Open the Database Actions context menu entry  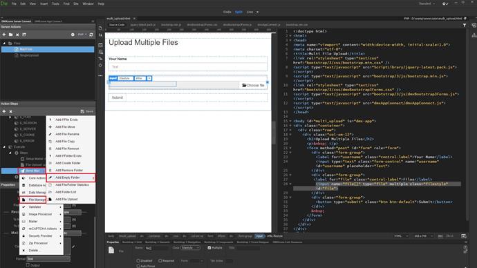click(33, 185)
